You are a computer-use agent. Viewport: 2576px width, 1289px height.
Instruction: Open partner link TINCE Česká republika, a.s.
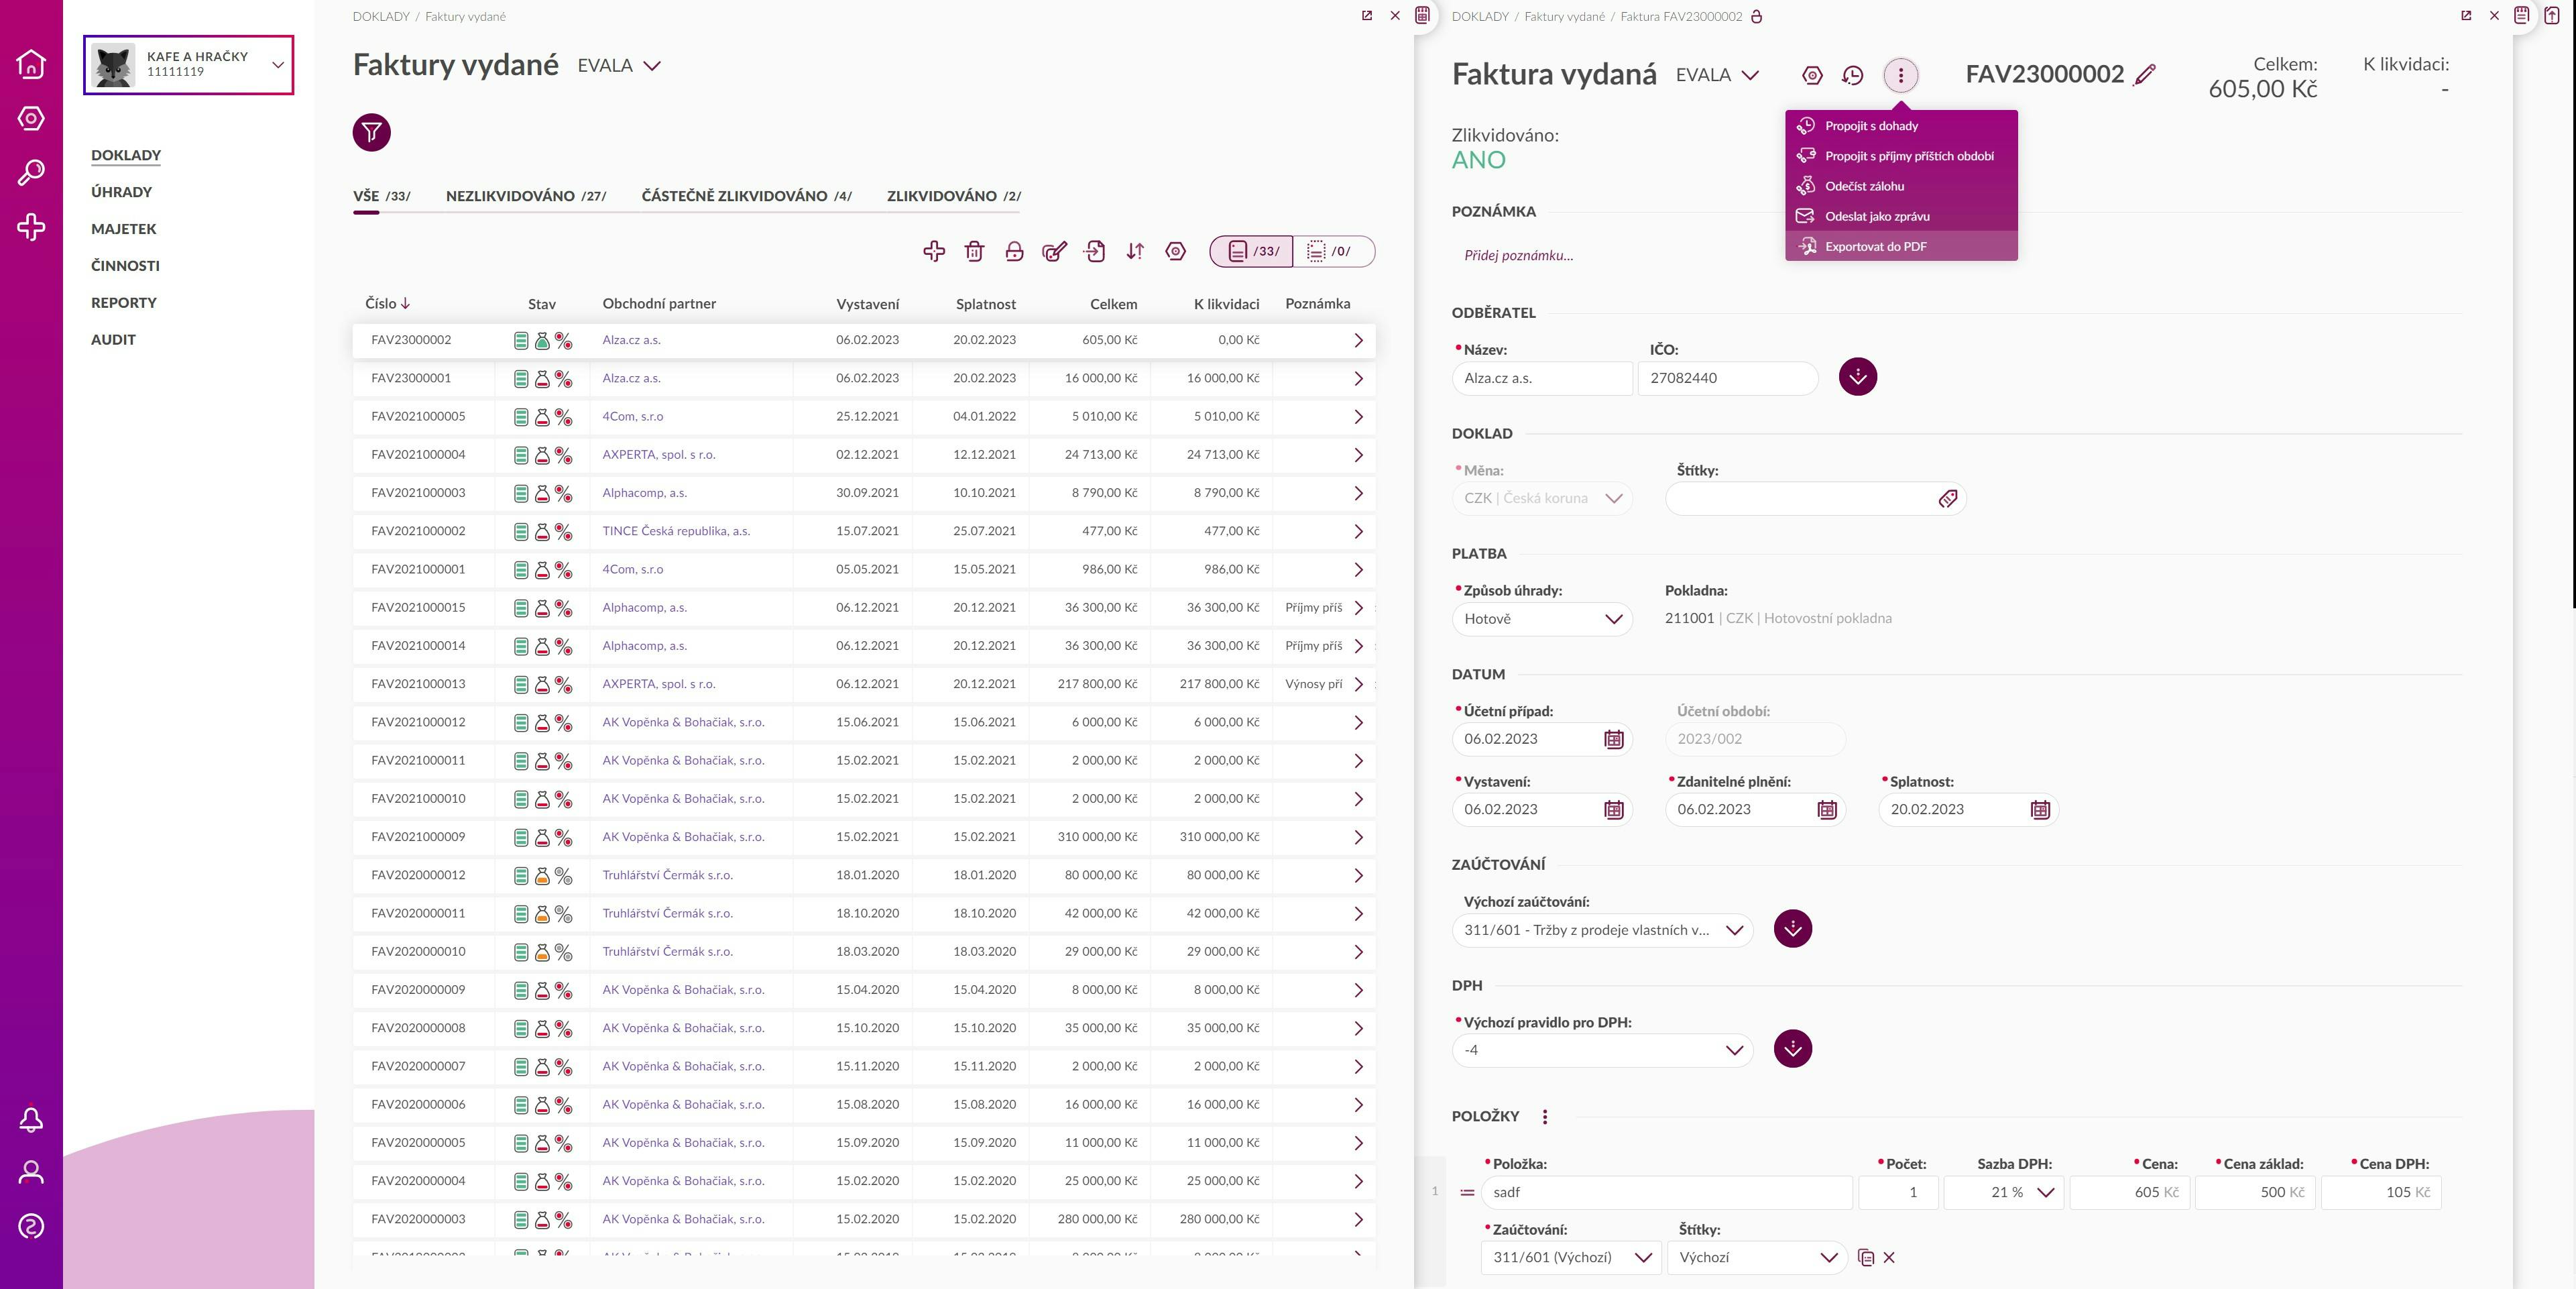676,531
